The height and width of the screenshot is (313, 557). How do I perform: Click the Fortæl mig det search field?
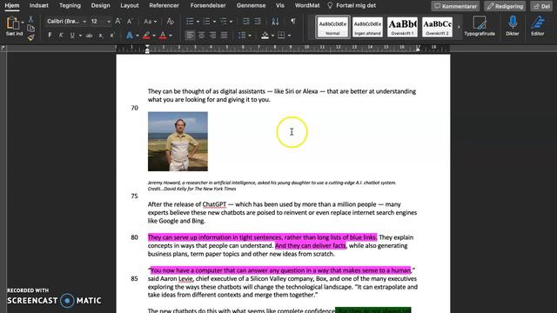(x=352, y=5)
